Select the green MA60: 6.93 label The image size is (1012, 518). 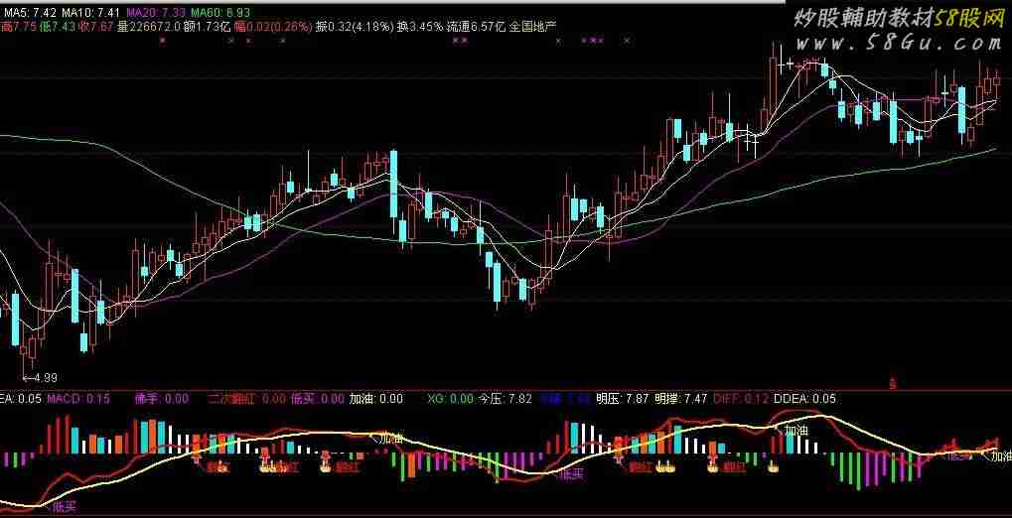pos(220,12)
